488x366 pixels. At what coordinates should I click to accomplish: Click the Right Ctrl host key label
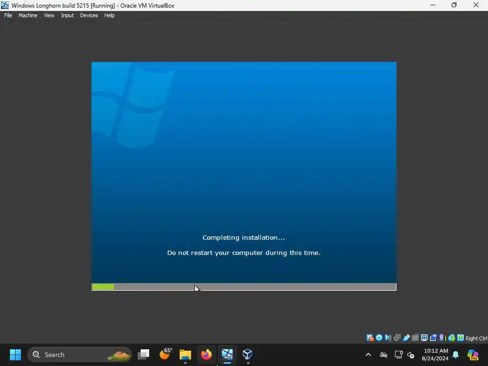477,338
